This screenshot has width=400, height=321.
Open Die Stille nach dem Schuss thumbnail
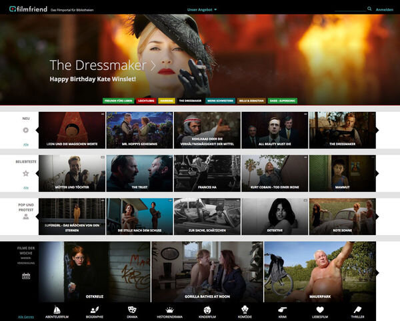[139, 217]
